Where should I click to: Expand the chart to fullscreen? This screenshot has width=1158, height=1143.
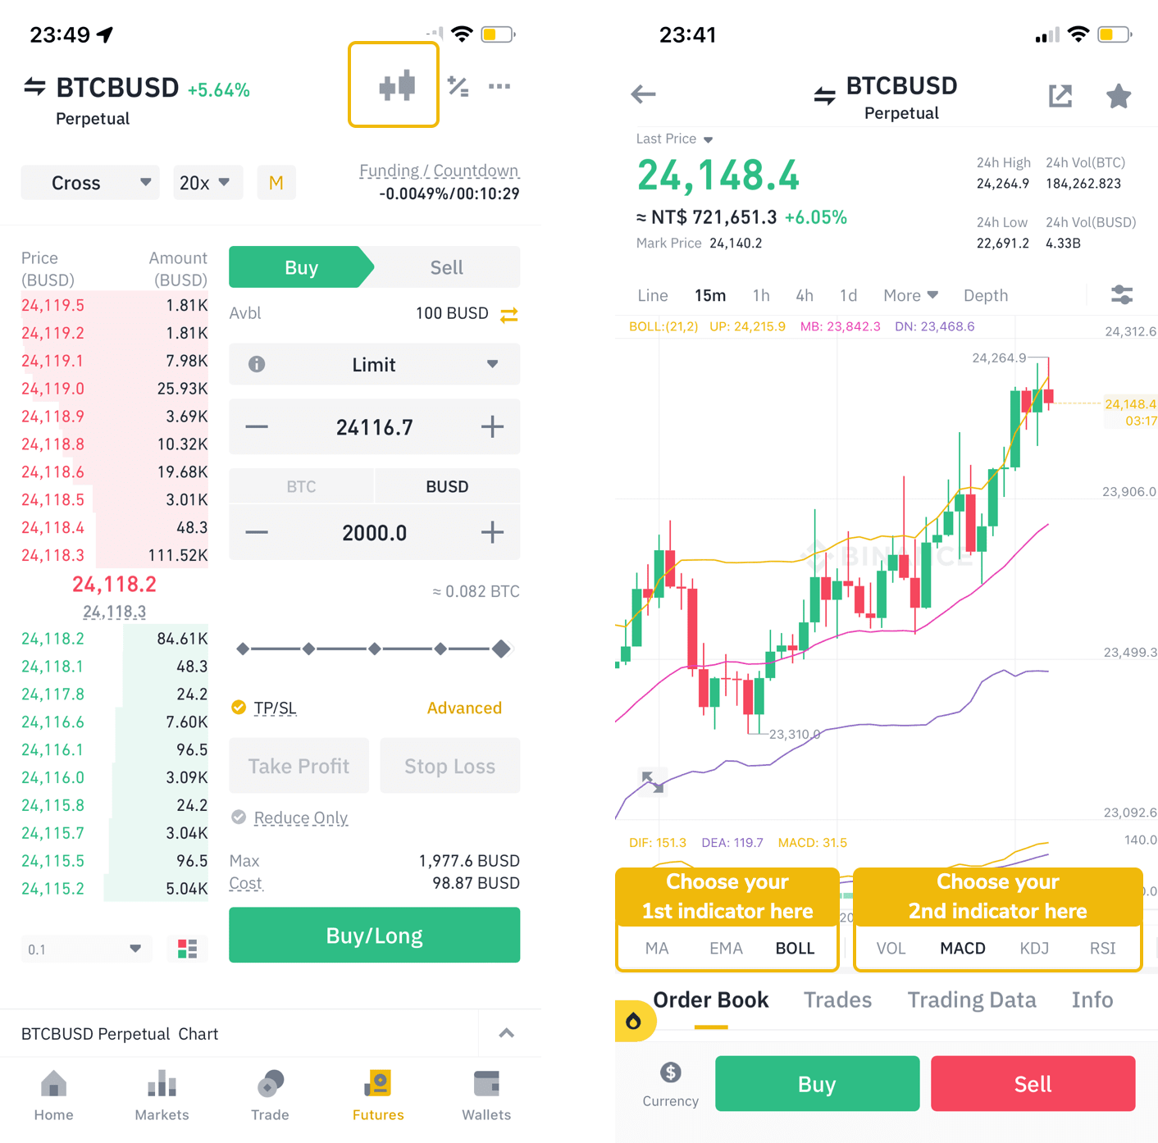[x=653, y=782]
